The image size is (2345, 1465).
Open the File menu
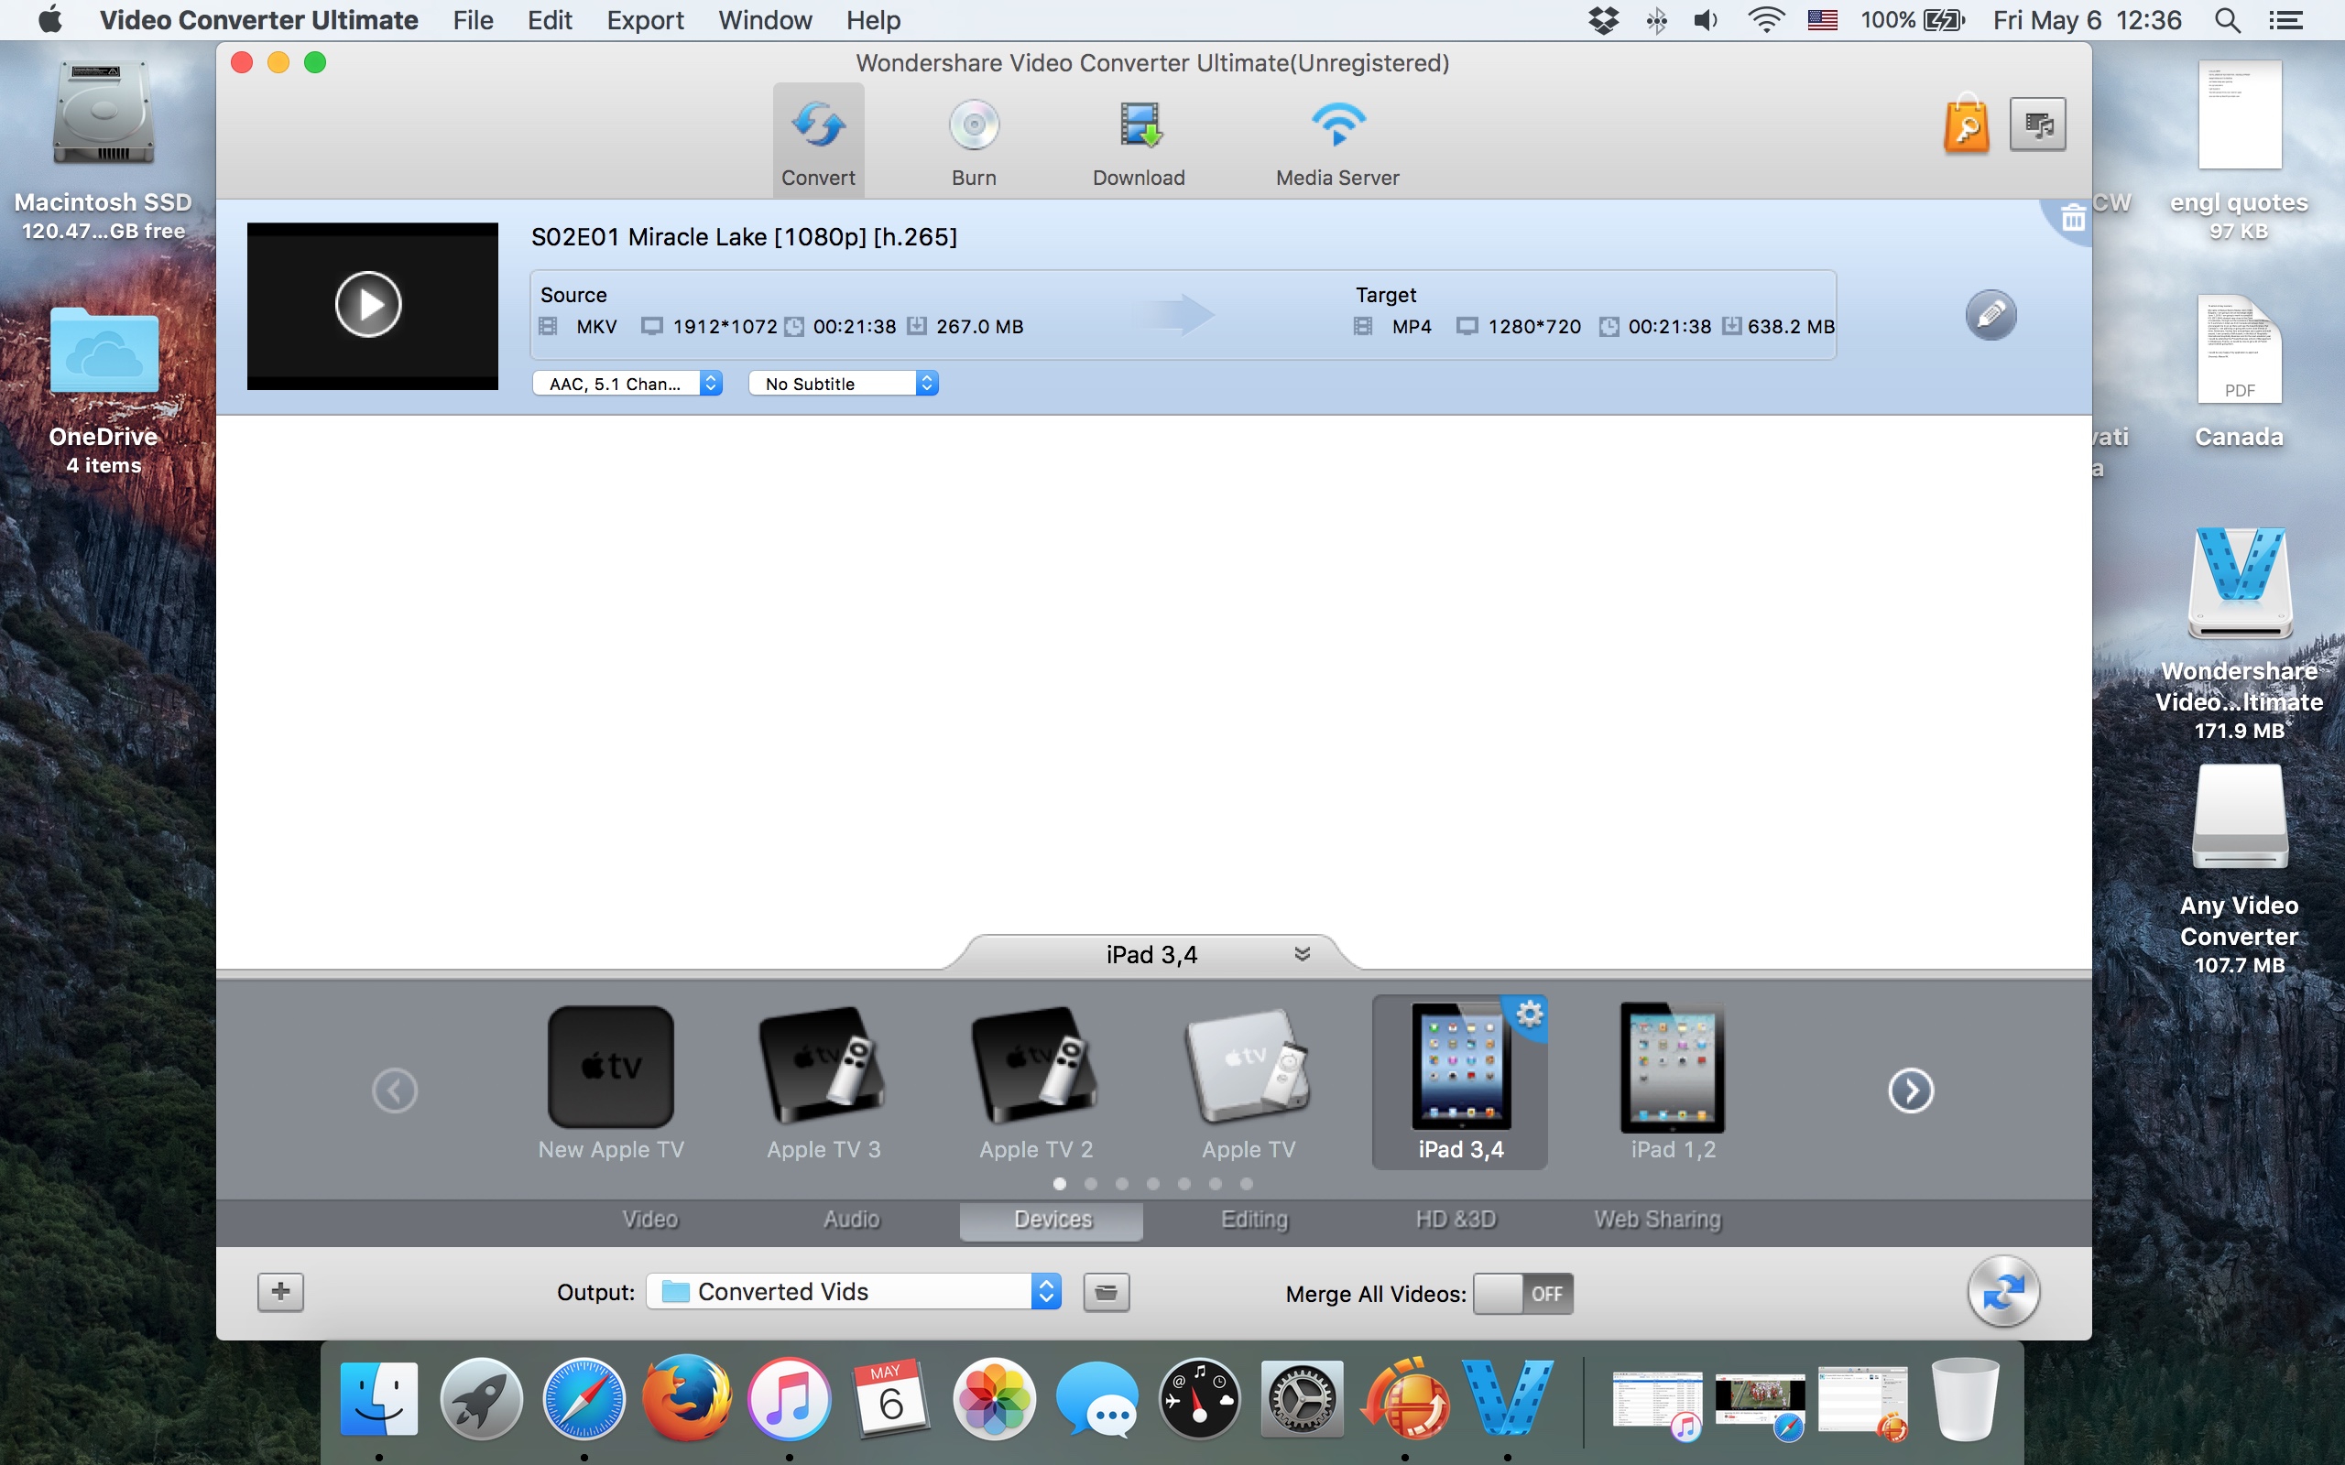point(473,20)
